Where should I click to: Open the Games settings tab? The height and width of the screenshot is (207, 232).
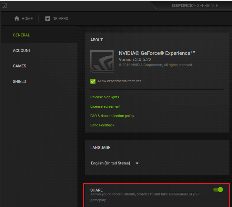pos(20,66)
